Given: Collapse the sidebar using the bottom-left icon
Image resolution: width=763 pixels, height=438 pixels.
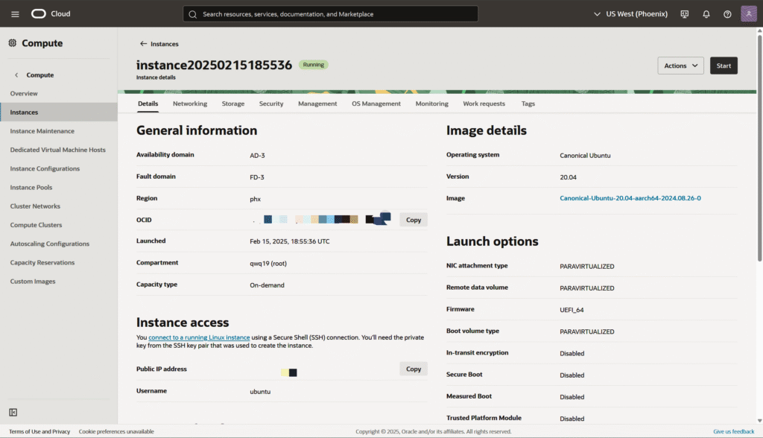Looking at the screenshot, I should click(x=13, y=412).
